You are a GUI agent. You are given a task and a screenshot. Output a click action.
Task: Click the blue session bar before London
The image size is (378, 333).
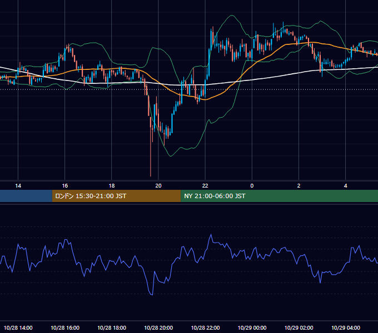[26, 196]
